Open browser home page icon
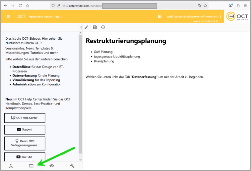The width and height of the screenshot is (251, 171). click(28, 6)
